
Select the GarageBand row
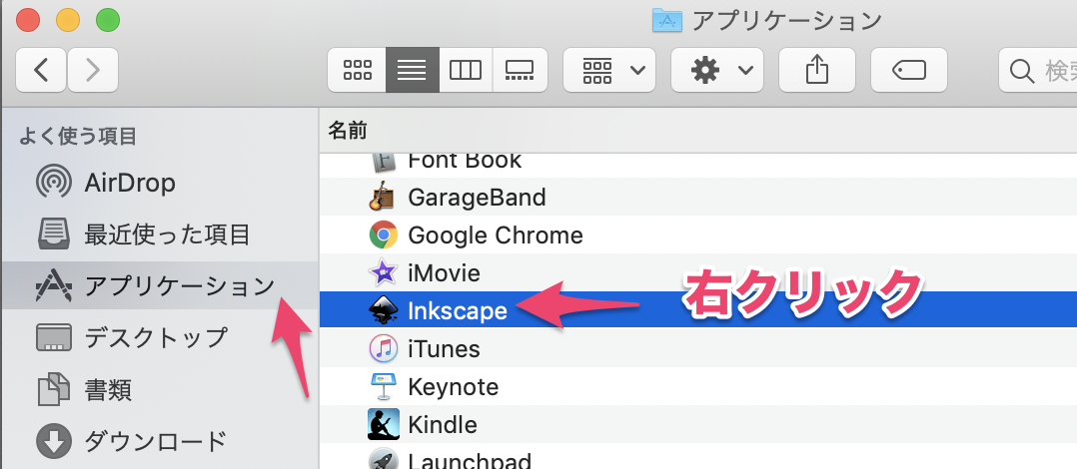pyautogui.click(x=698, y=198)
